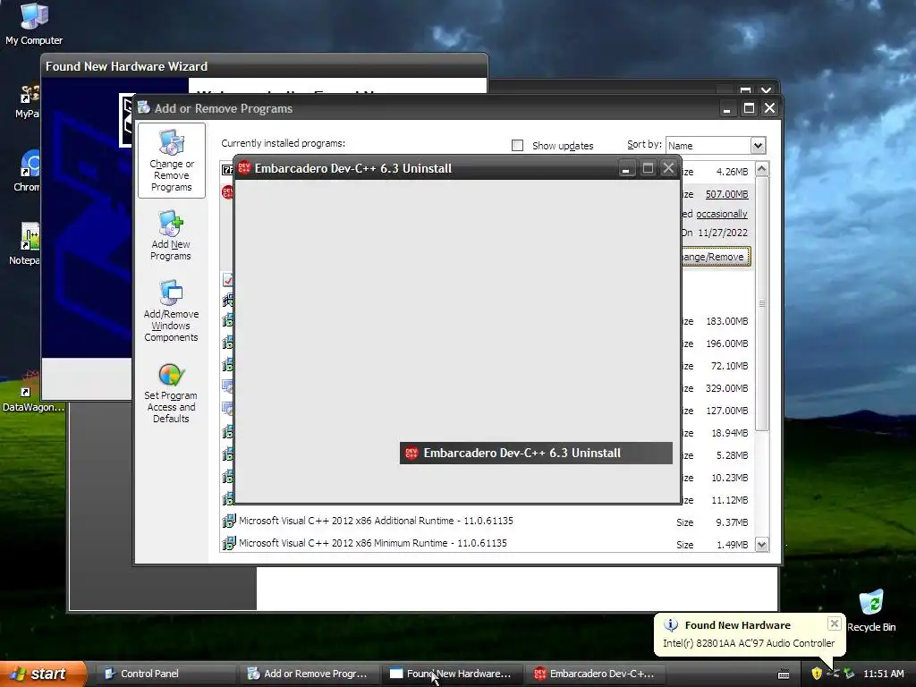Viewport: 916px width, 687px height.
Task: Select Microsoft Visual C++ 2012 x86 Additional Runtime row
Action: point(487,522)
